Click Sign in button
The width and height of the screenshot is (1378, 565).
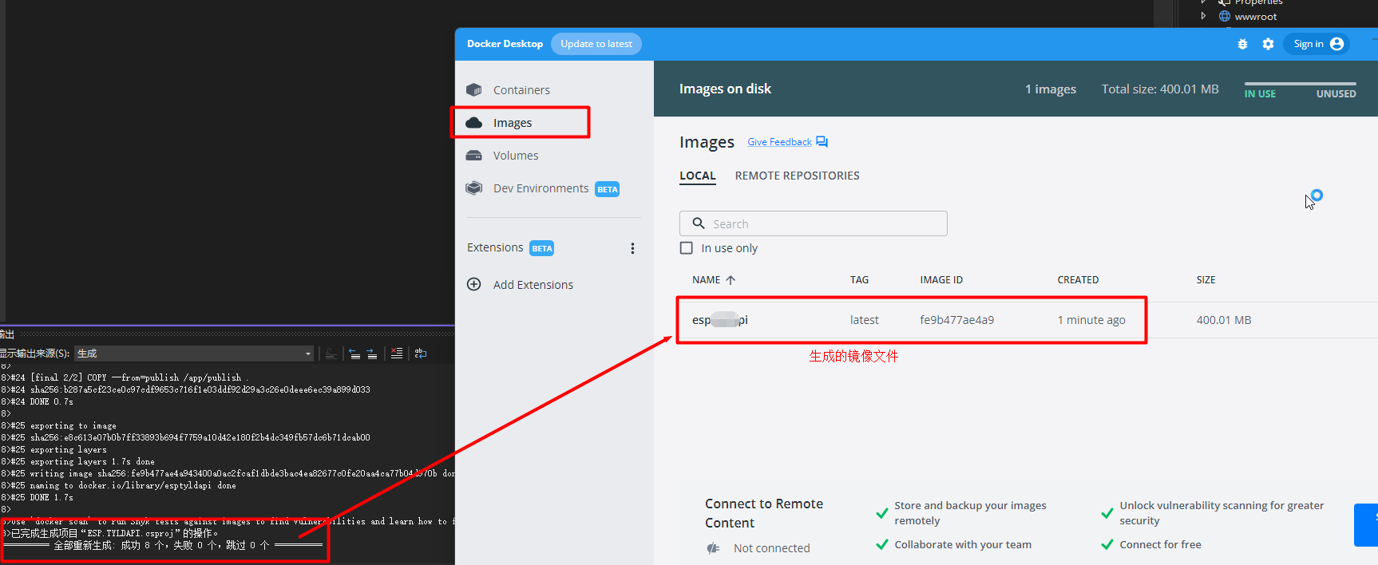(1317, 44)
